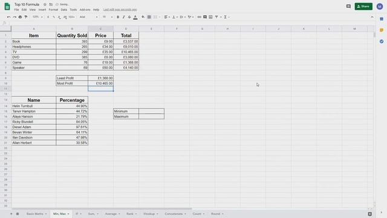Open the last edit history link
This screenshot has height=218, width=387.
coord(120,10)
